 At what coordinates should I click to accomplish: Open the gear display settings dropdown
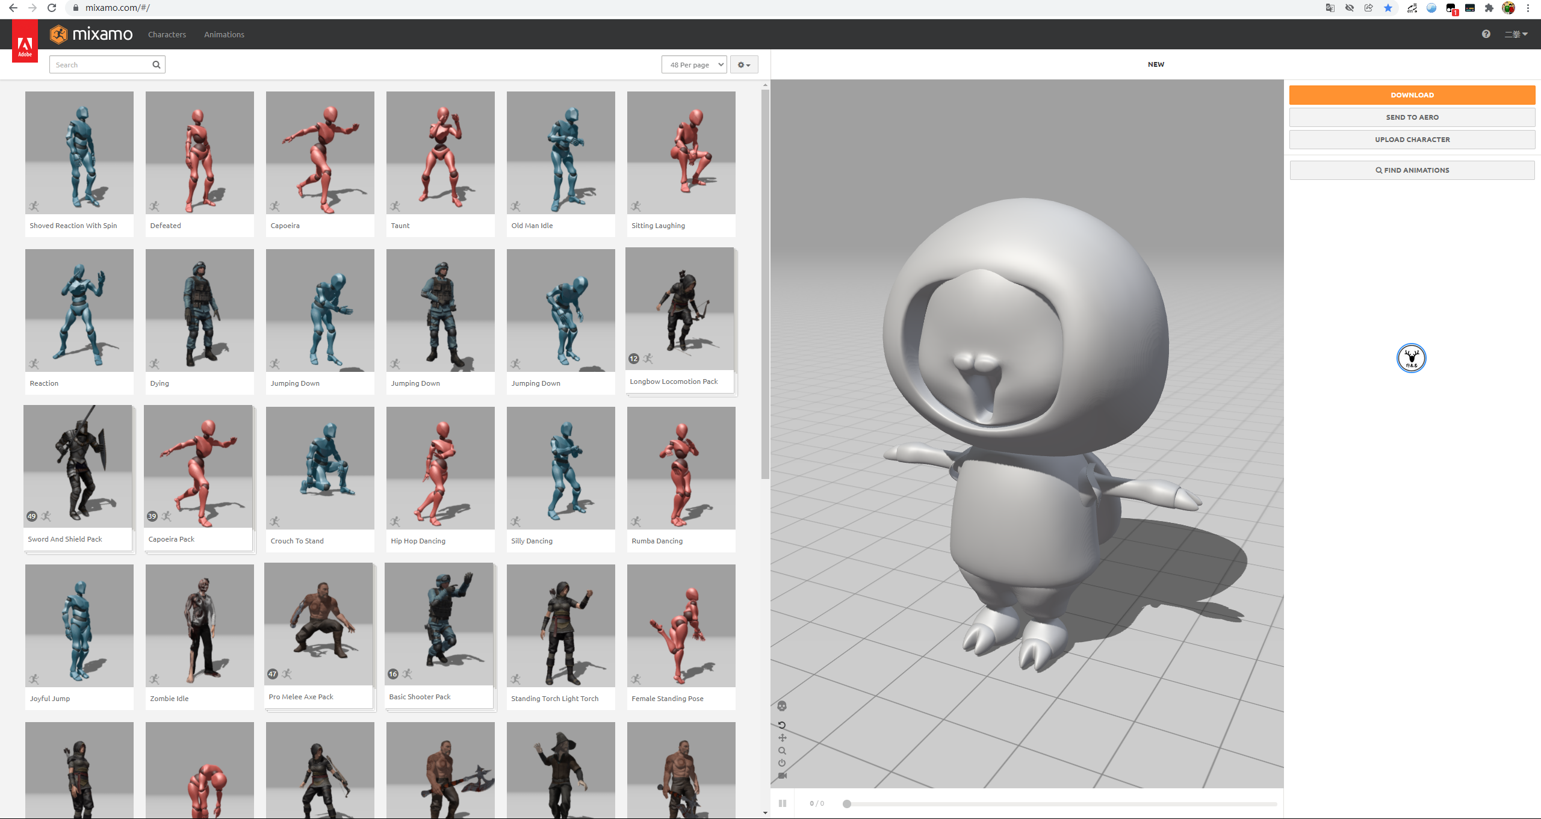pos(744,65)
